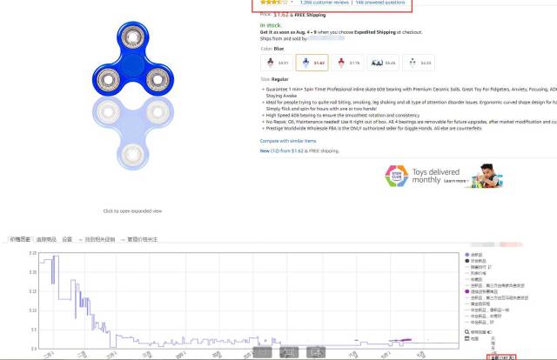Open the 148 answered questions link
557x360 pixels.
click(380, 3)
